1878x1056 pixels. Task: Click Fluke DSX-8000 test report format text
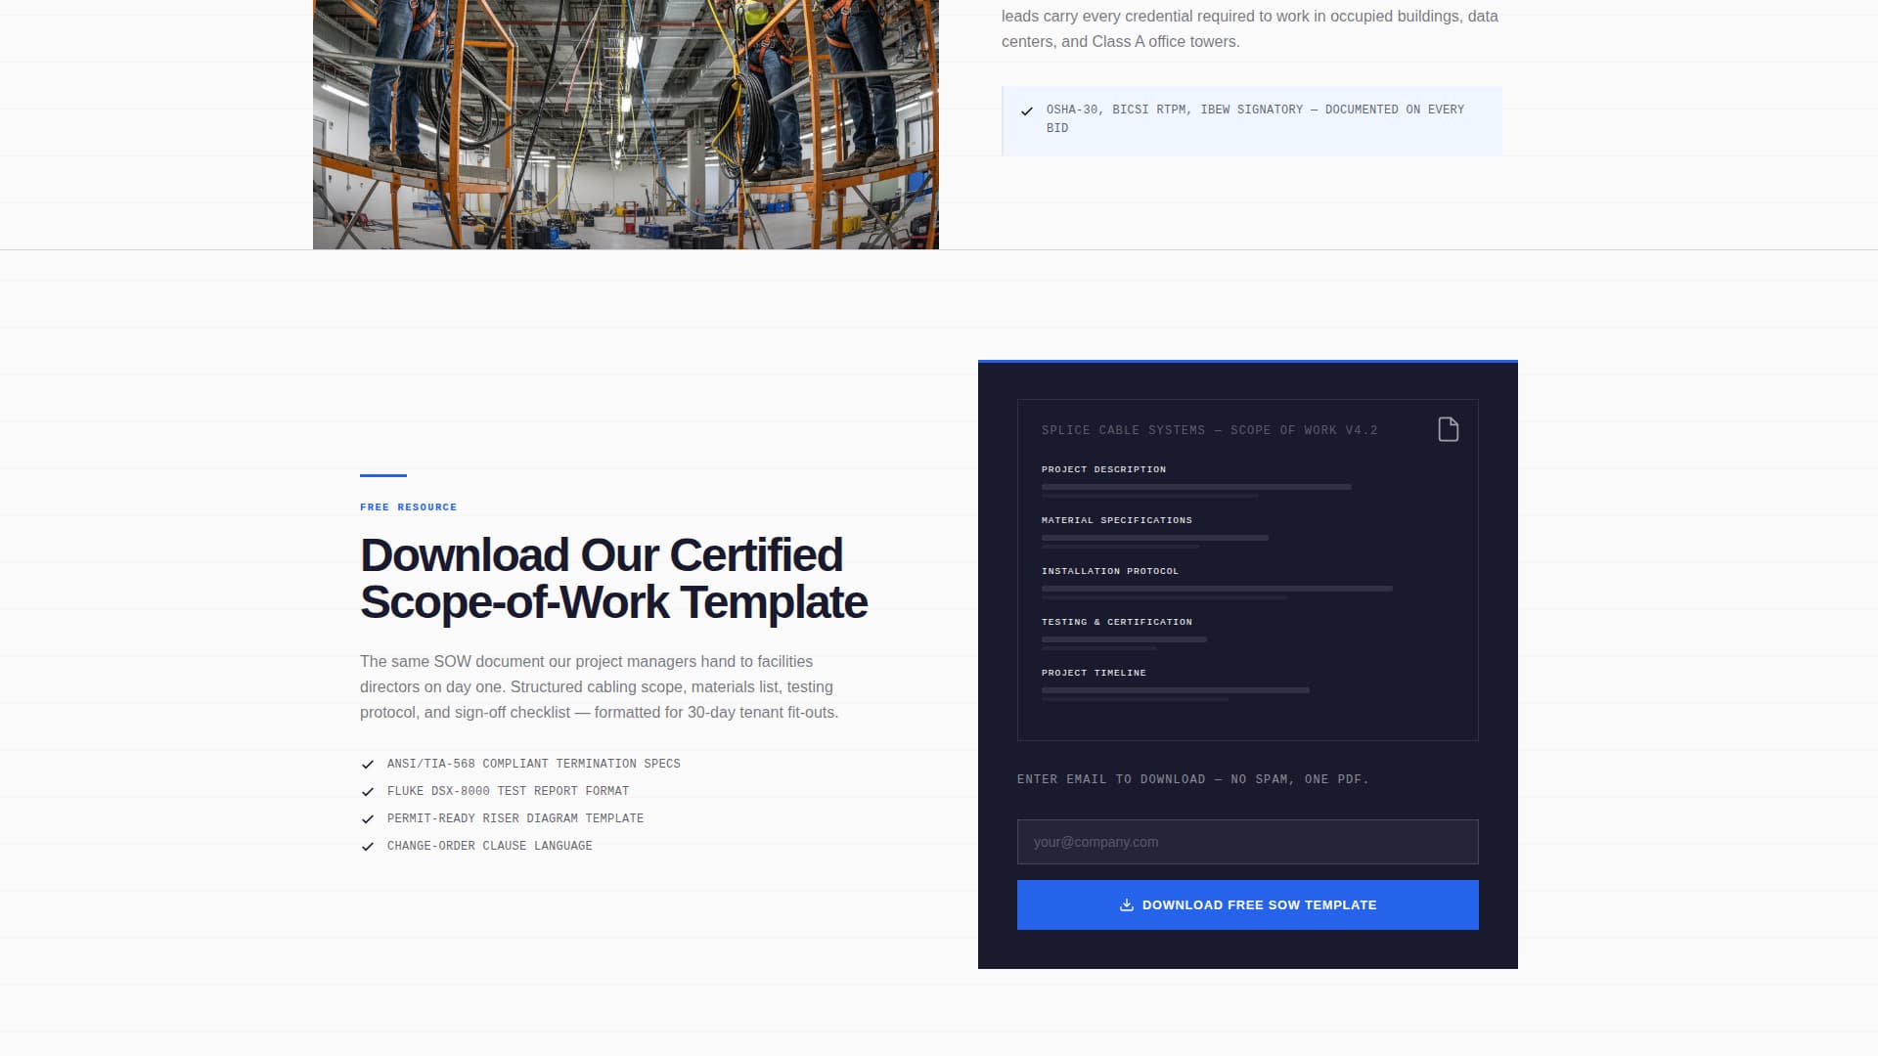508,791
